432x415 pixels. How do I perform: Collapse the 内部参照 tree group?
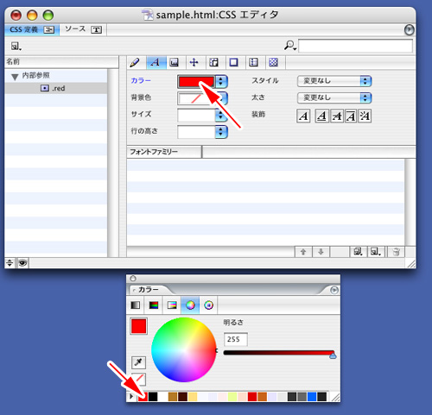click(15, 77)
